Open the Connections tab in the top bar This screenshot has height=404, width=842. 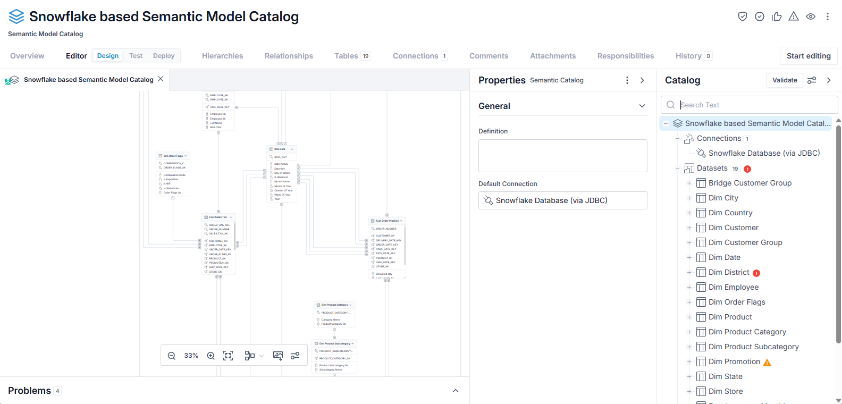(x=420, y=56)
